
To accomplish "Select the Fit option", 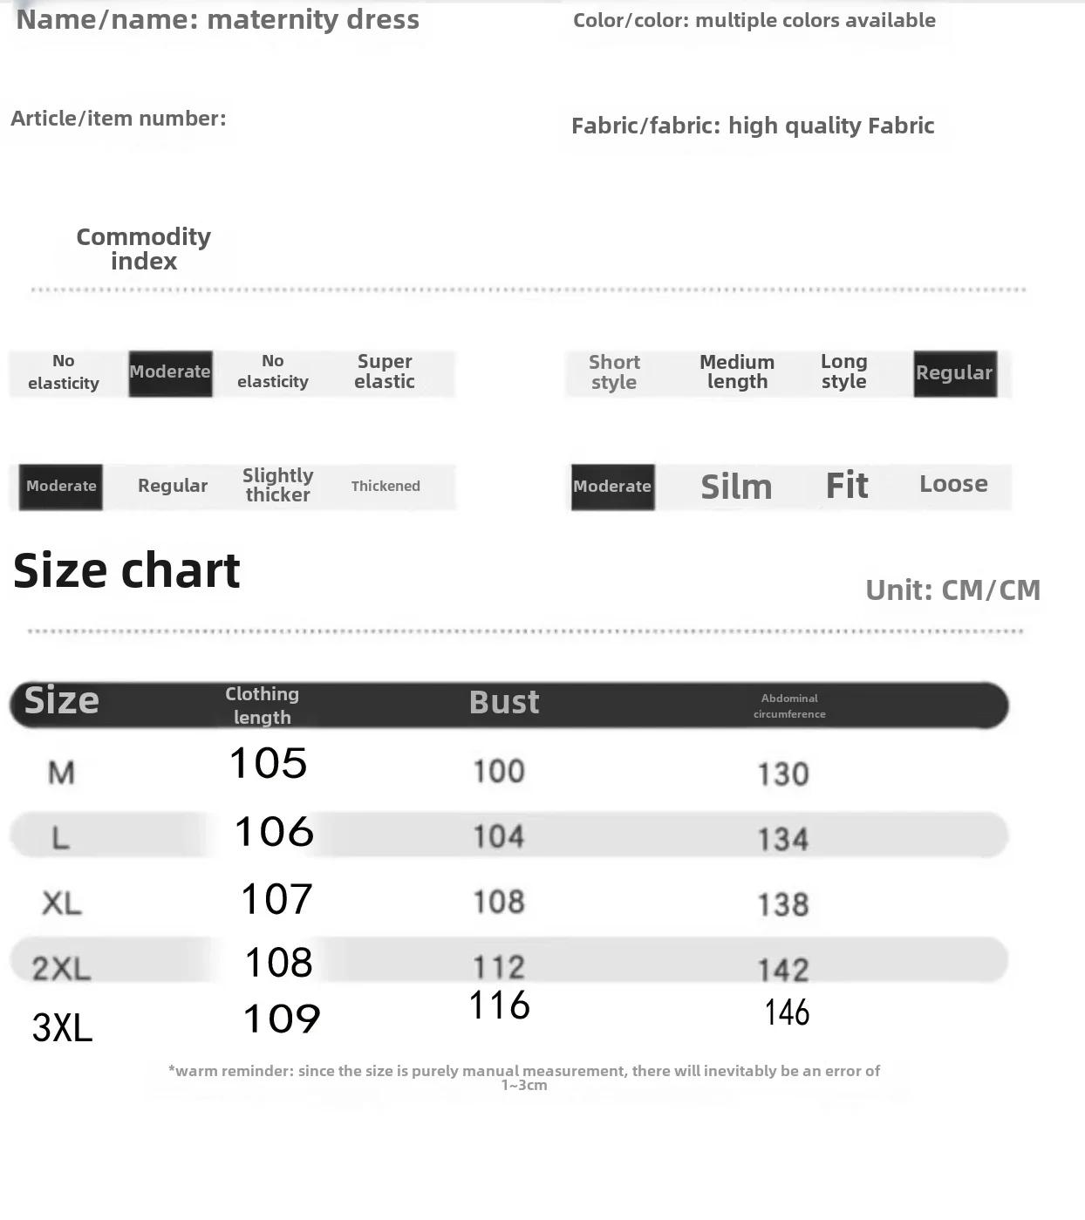I will (847, 486).
